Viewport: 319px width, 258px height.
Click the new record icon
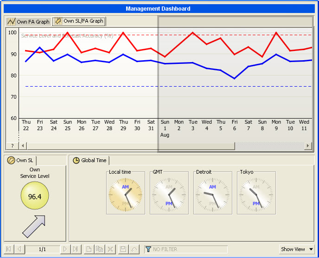pyautogui.click(x=89, y=249)
